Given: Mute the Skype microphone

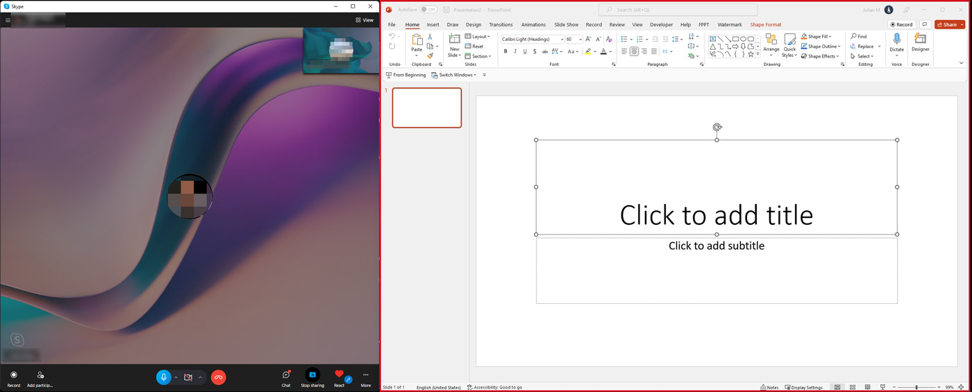Looking at the screenshot, I should [164, 377].
